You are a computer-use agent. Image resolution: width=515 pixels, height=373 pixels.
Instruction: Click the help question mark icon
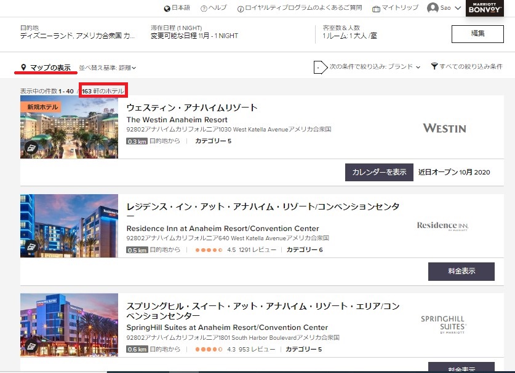pyautogui.click(x=204, y=9)
